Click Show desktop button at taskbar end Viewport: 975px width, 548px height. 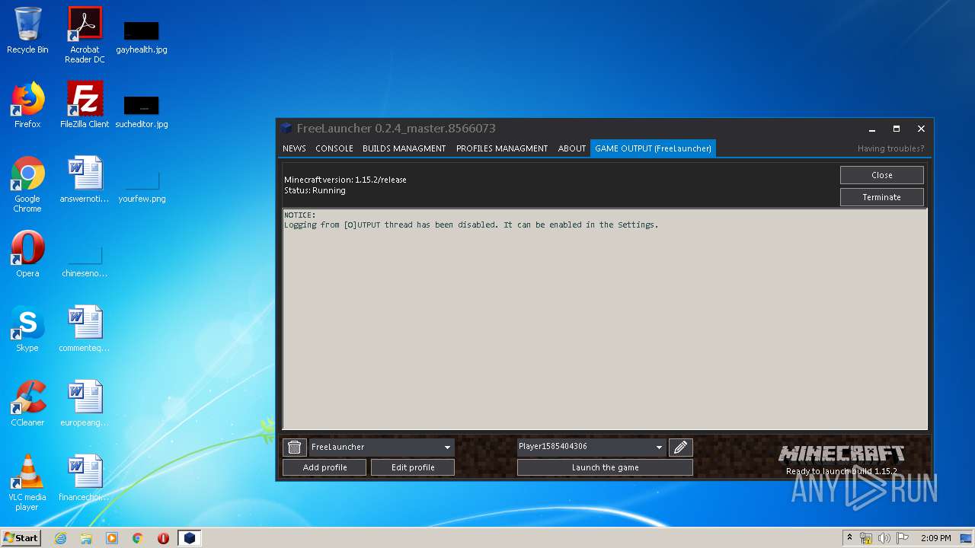click(x=966, y=538)
